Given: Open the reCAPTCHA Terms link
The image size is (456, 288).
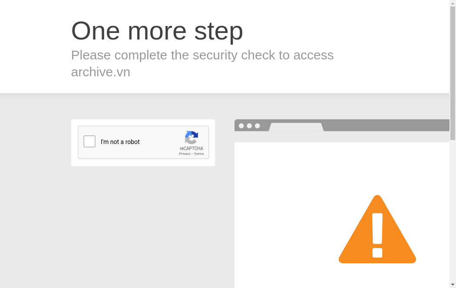Looking at the screenshot, I should coord(199,154).
